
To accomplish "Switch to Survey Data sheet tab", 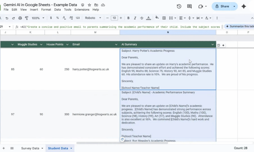I will pyautogui.click(x=30, y=148).
